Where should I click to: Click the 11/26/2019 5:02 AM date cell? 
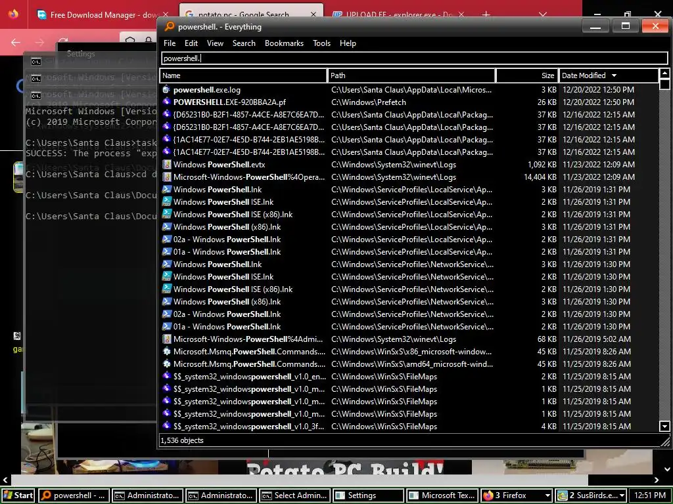pyautogui.click(x=597, y=339)
